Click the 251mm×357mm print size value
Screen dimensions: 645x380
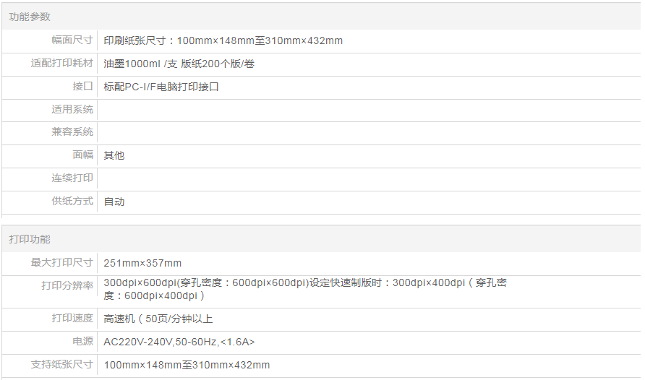coord(142,263)
